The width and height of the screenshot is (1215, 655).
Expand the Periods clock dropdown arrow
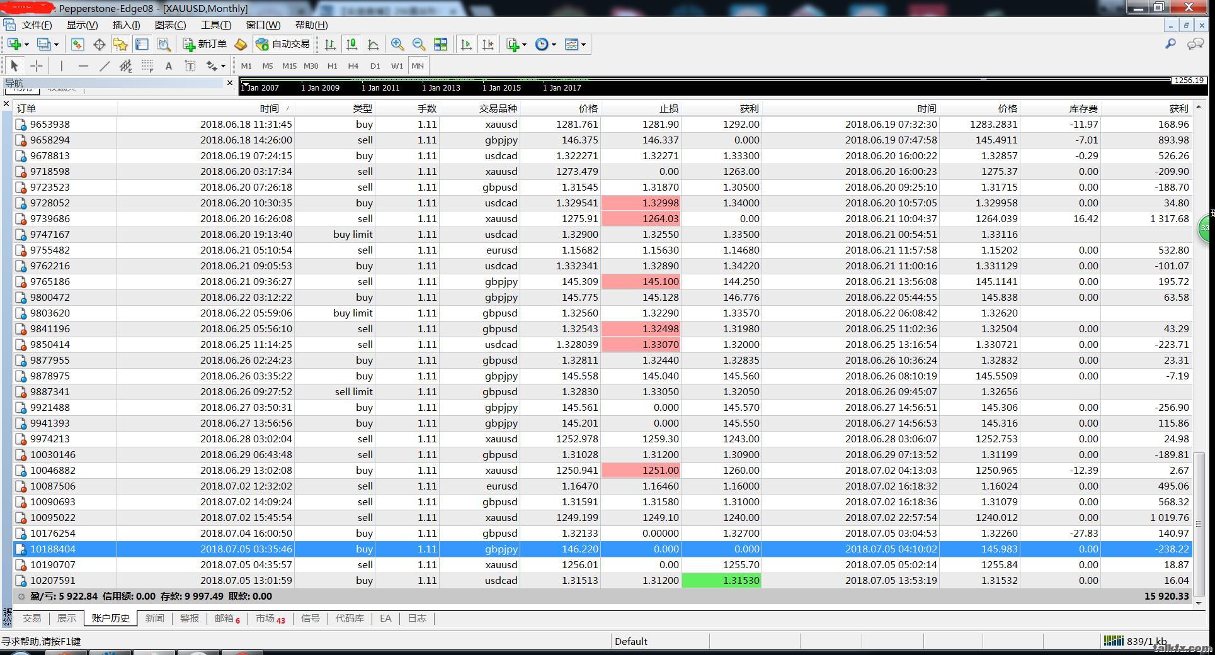tap(554, 44)
